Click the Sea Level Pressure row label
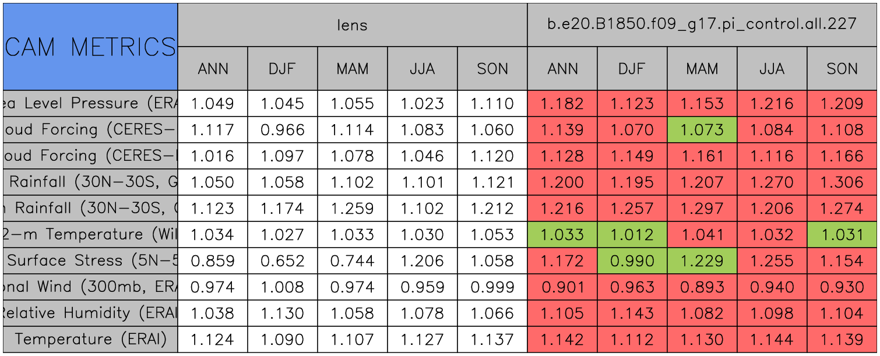This screenshot has width=880, height=356. click(90, 104)
